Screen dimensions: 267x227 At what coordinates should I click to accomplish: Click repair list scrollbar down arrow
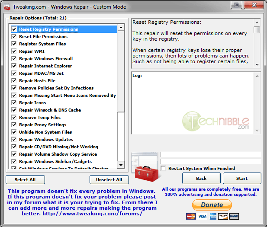121,165
